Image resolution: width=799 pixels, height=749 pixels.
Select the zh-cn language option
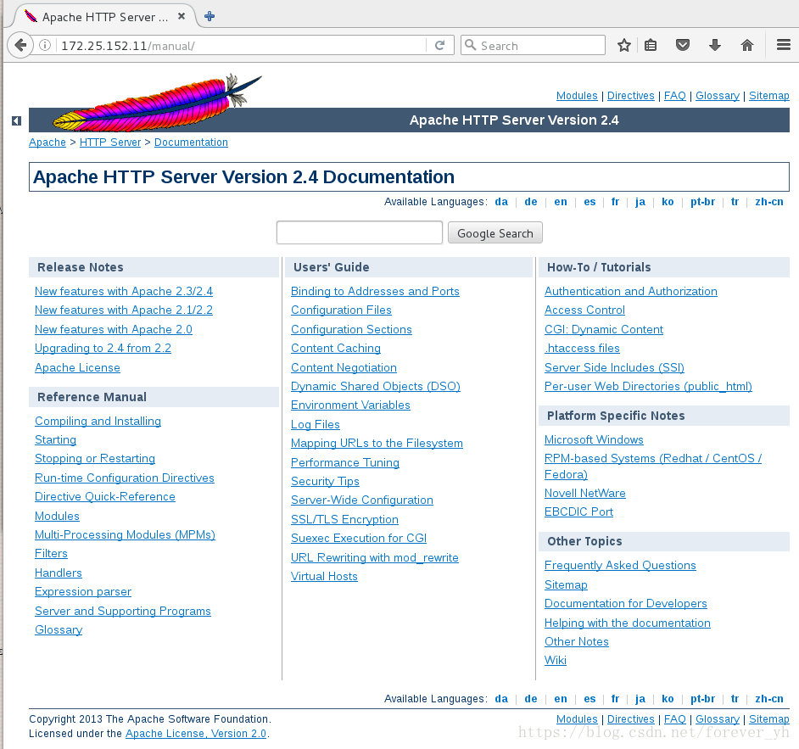tap(768, 201)
